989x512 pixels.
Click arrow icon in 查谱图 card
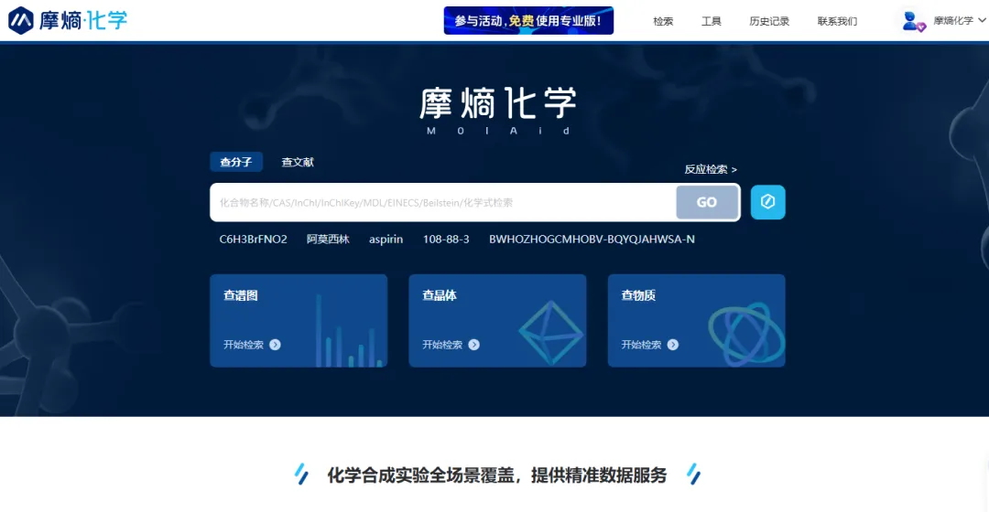(275, 345)
